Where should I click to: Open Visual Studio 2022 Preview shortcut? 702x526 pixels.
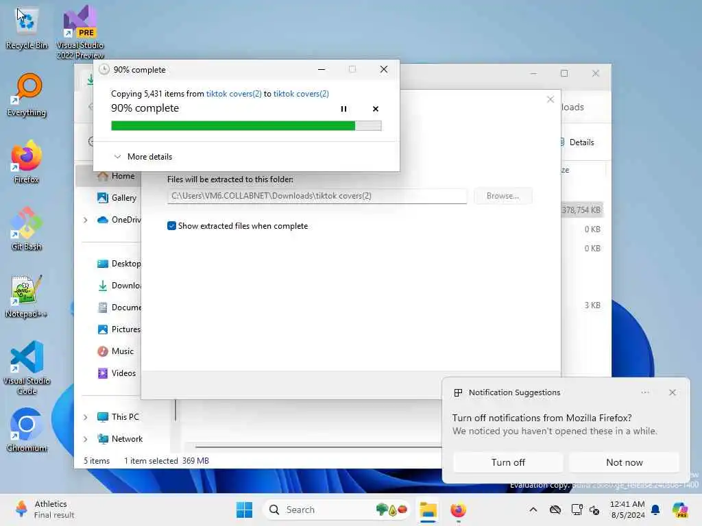80,32
